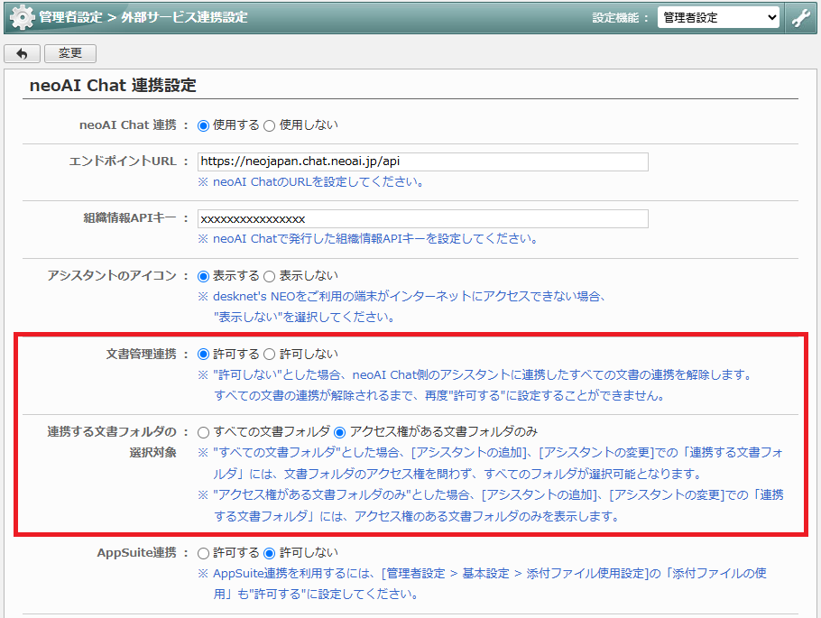Choose アクセス権がある文書フォルダのみ radio option
This screenshot has width=821, height=618.
(x=340, y=433)
